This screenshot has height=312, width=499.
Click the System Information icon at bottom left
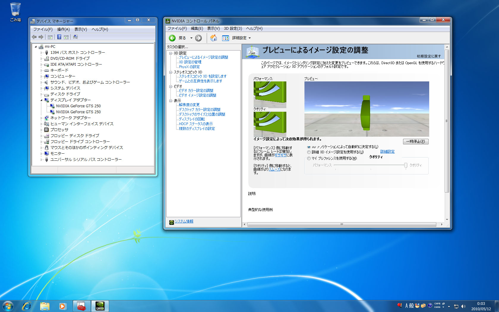(171, 222)
